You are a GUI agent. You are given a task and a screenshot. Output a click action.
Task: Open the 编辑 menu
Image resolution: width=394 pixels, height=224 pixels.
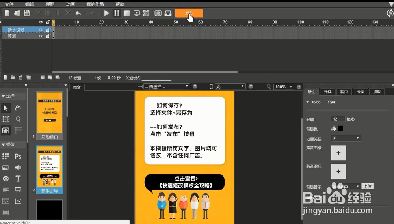[30, 4]
